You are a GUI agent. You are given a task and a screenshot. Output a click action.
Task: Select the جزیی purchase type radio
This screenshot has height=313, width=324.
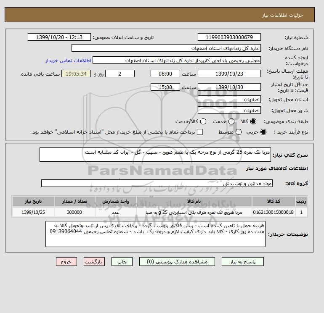(263, 132)
